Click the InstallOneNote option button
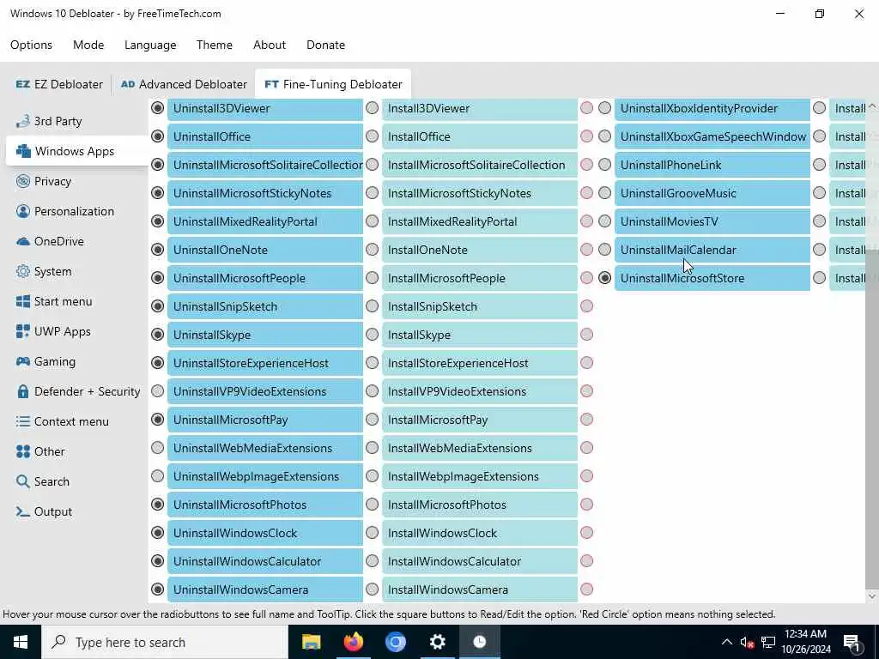879x659 pixels. tap(480, 250)
